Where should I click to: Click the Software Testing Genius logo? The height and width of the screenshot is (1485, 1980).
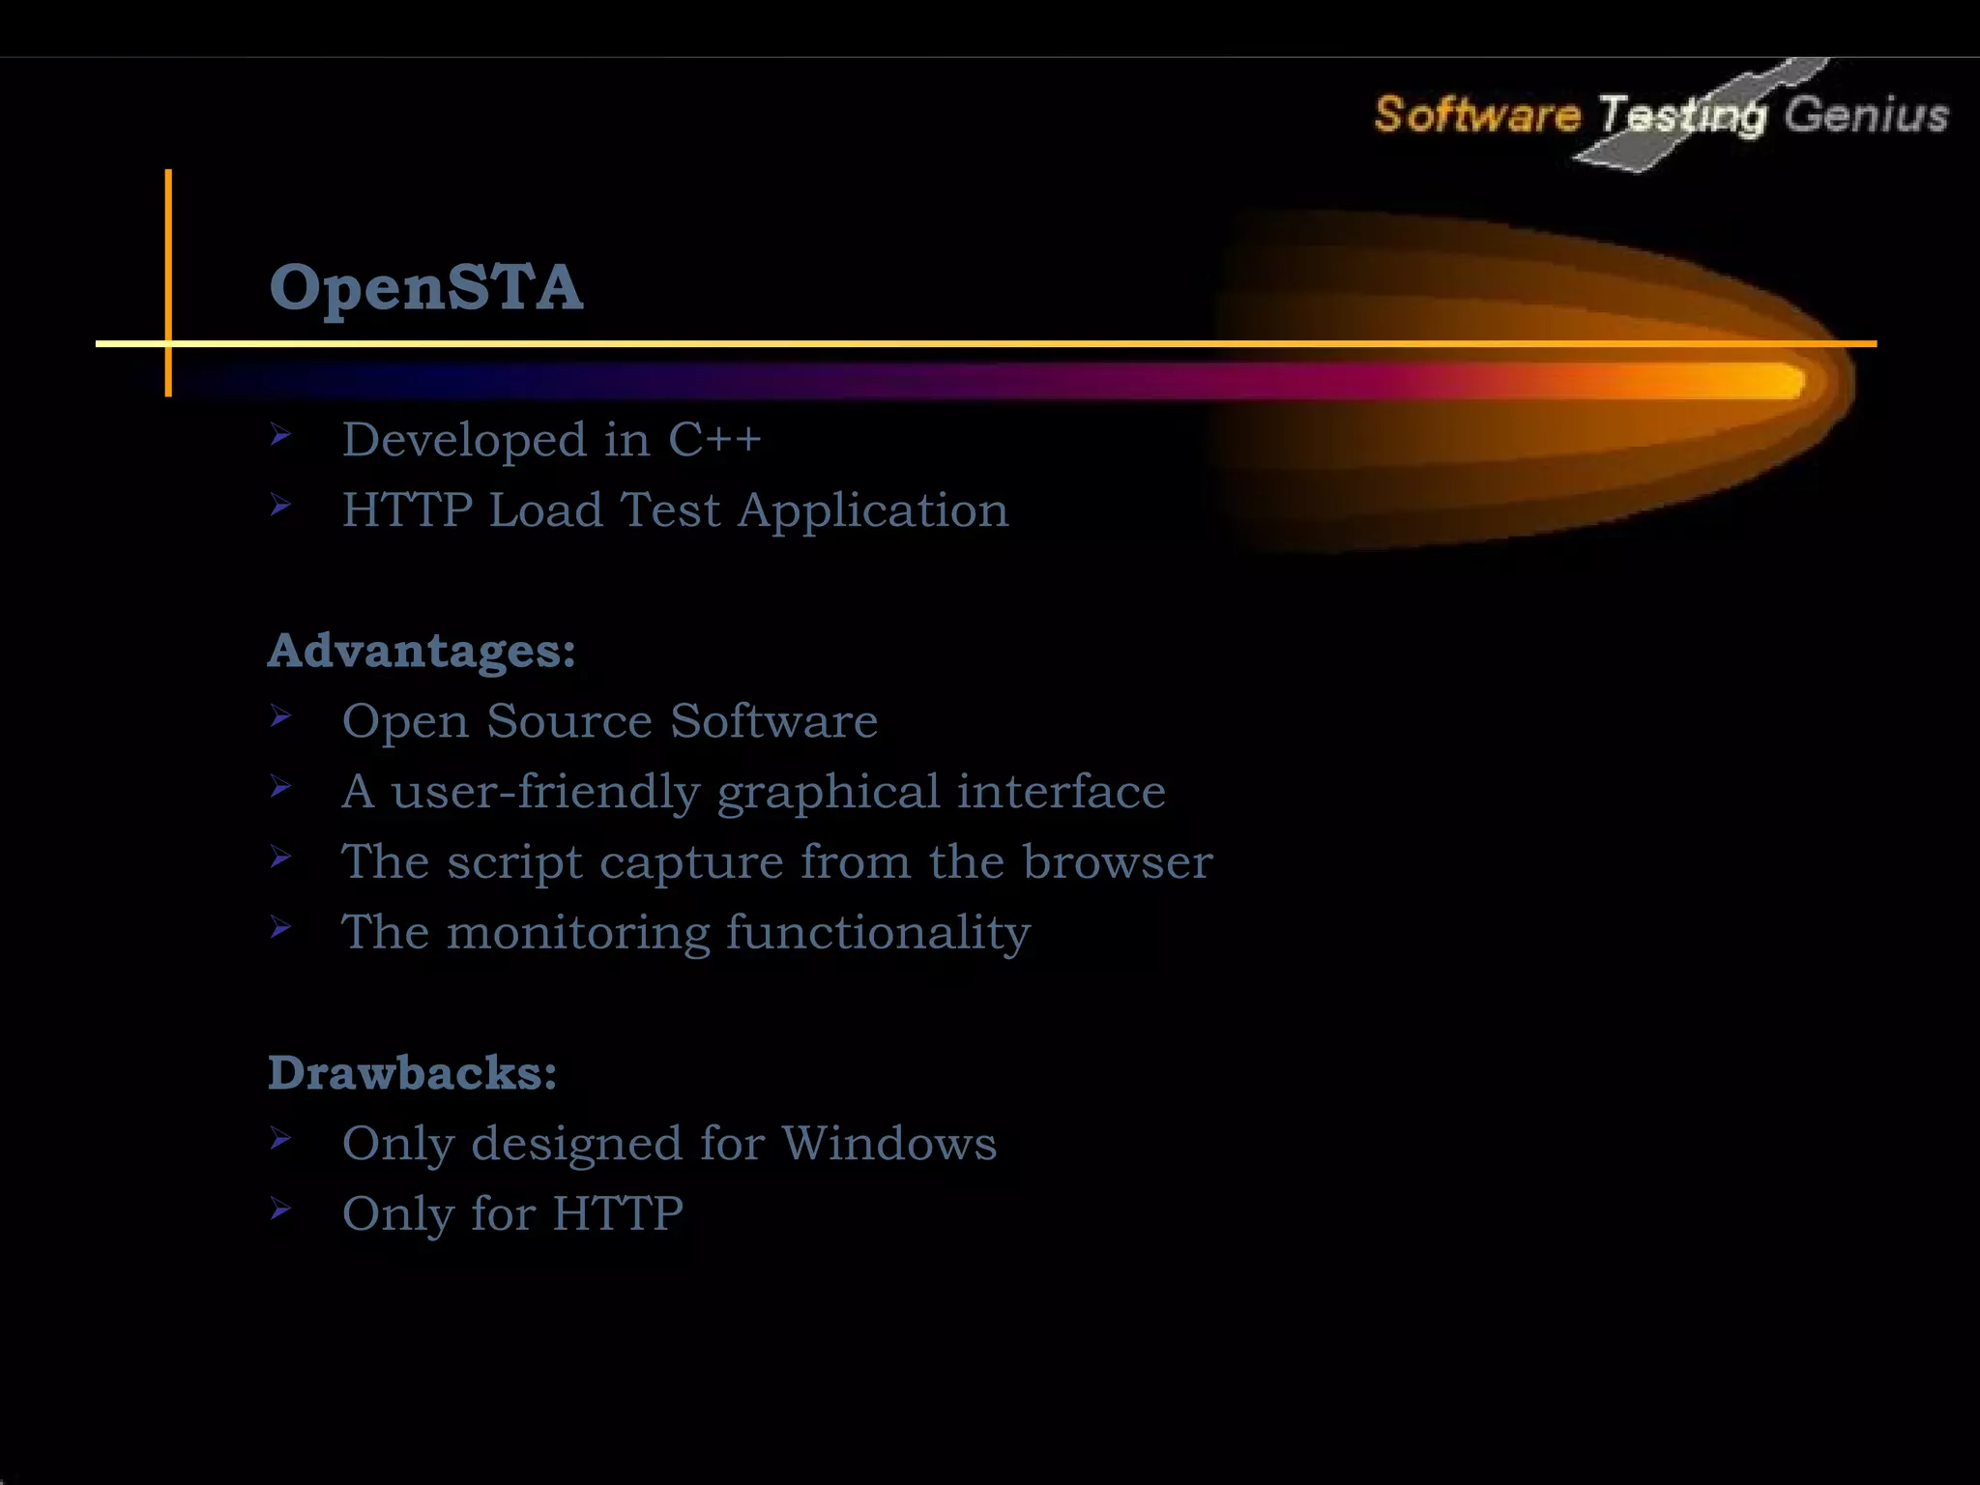(x=1661, y=116)
